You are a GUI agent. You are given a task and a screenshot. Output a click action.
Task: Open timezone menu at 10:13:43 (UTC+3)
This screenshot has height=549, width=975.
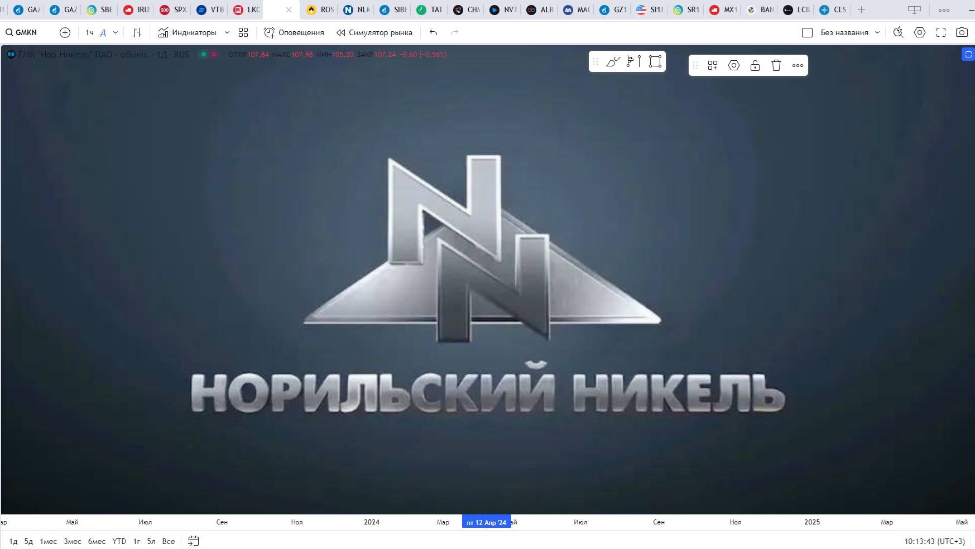tap(934, 541)
